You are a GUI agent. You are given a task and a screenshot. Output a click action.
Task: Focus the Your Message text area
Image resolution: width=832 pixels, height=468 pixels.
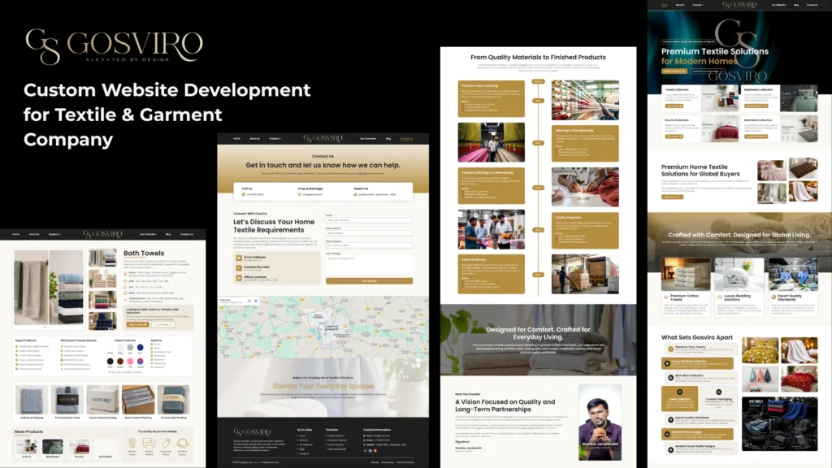(370, 264)
